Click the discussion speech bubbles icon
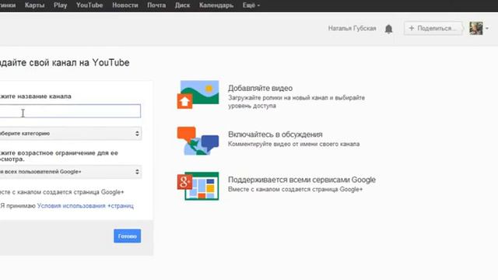Image resolution: width=498 pixels, height=280 pixels. point(198,141)
